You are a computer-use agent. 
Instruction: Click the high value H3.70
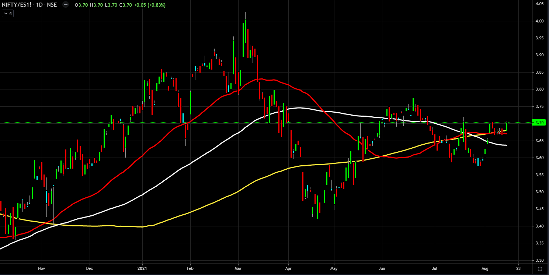tap(96, 5)
